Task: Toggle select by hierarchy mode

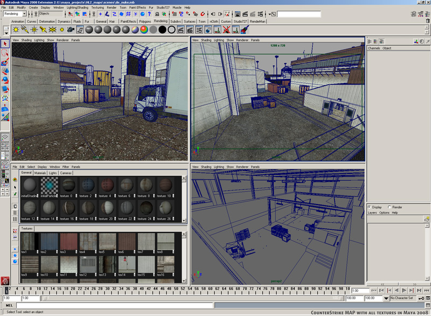Action: pos(71,14)
